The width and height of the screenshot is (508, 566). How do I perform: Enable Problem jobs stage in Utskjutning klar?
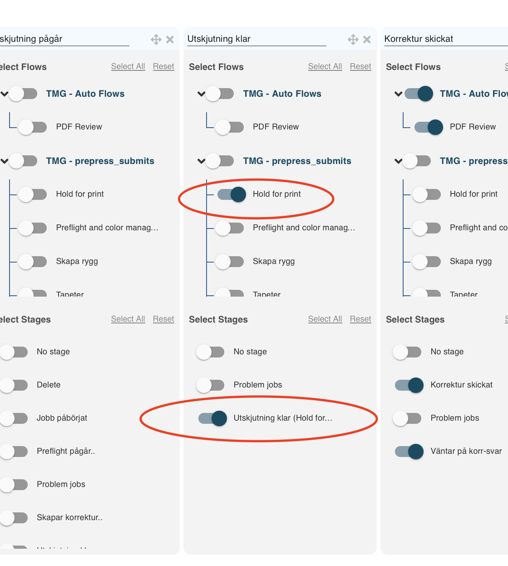(210, 385)
